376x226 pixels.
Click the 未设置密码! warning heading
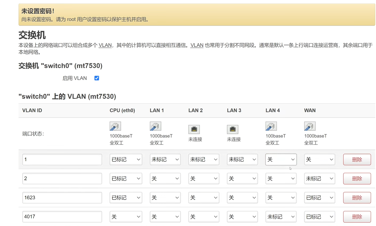click(x=38, y=11)
